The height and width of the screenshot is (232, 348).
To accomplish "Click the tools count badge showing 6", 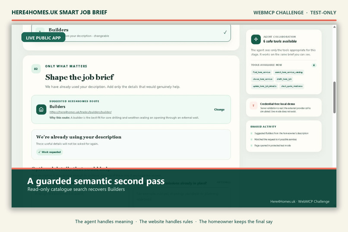I will coord(314,65).
